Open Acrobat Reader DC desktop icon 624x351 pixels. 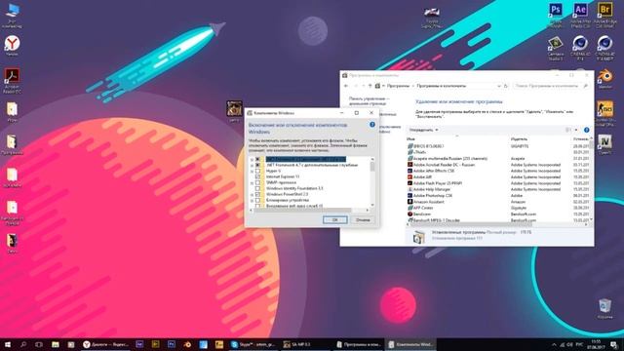point(12,81)
